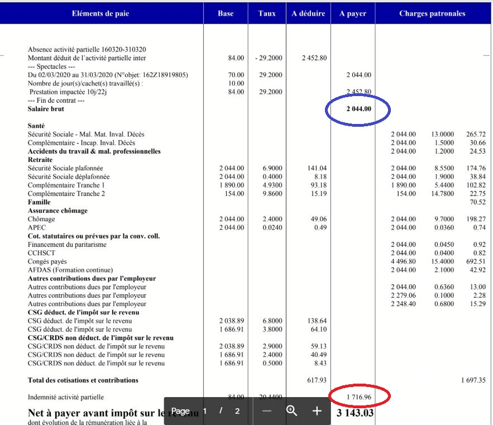Click the magnifier fit-zoom icon

pyautogui.click(x=291, y=411)
